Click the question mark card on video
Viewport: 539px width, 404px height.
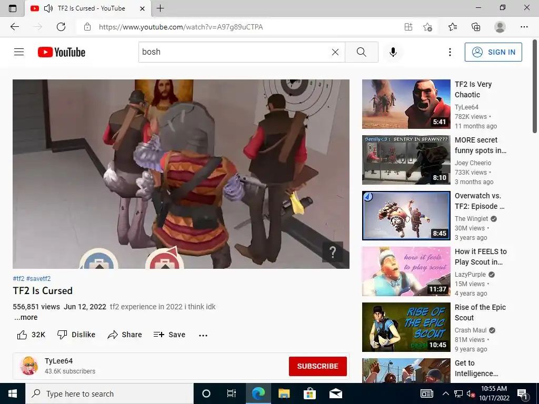click(x=333, y=252)
